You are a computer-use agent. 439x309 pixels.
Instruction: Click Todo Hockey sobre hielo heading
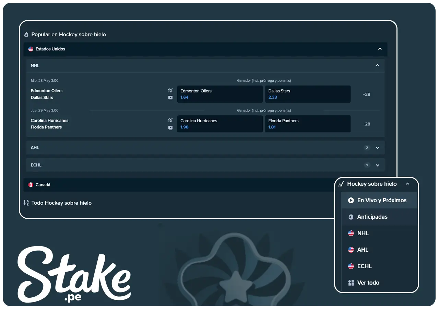click(61, 203)
